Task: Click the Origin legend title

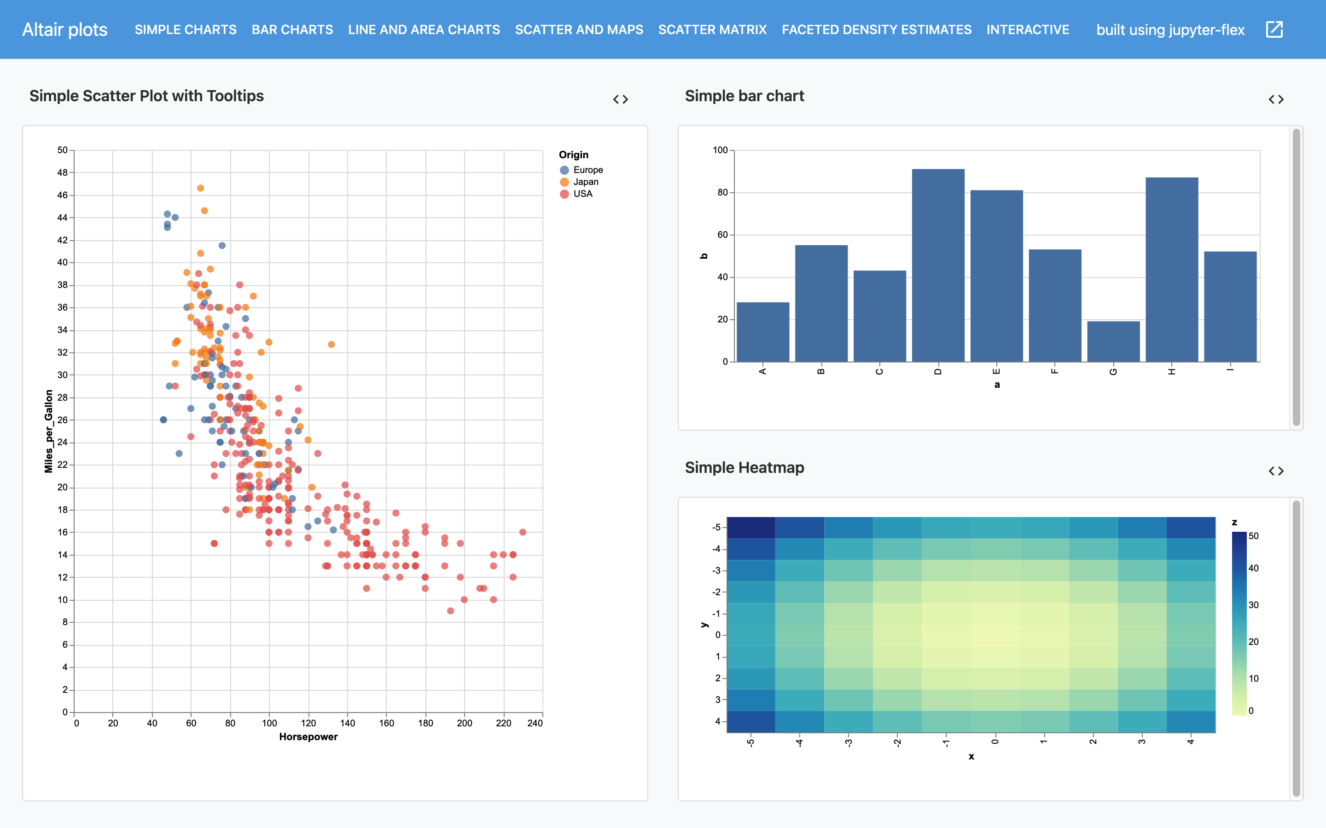Action: click(574, 155)
